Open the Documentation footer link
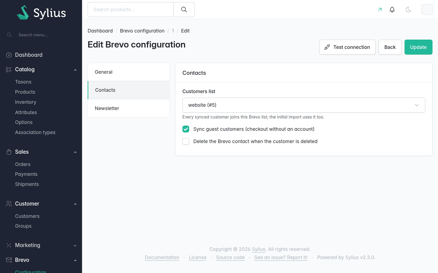Screen dimensions: 438x273 pyautogui.click(x=162, y=257)
